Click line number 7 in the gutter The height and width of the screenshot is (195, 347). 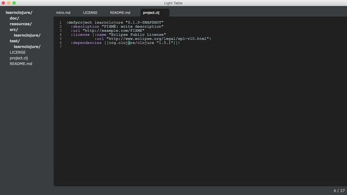60,47
